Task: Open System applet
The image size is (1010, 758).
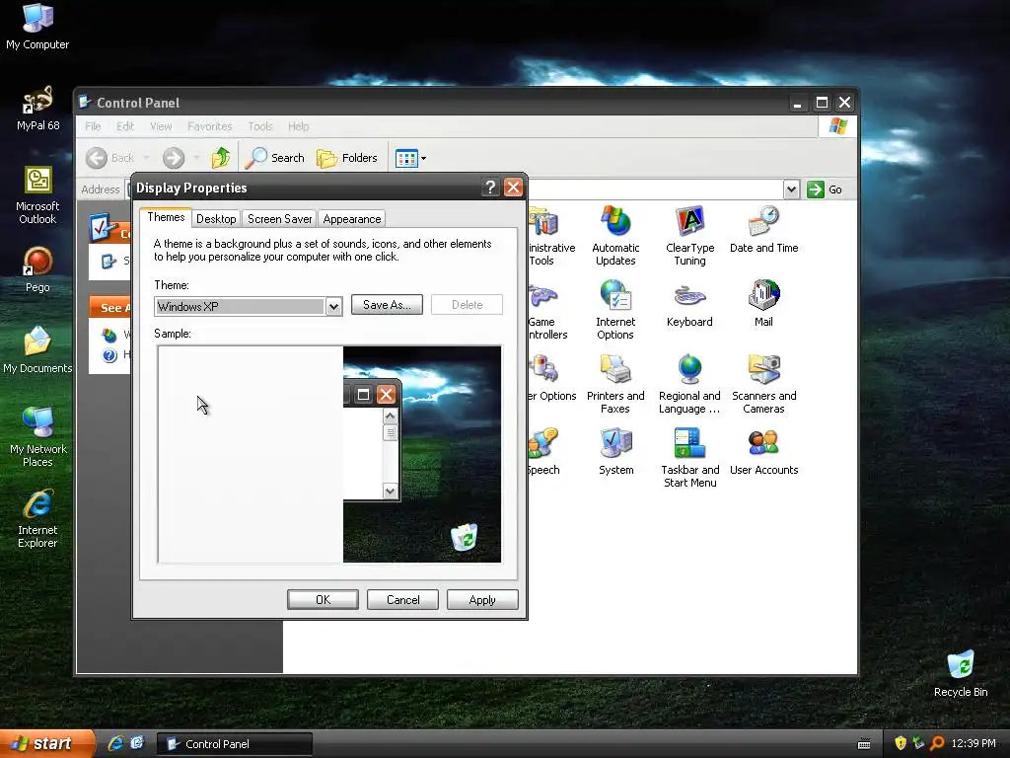Action: 615,452
